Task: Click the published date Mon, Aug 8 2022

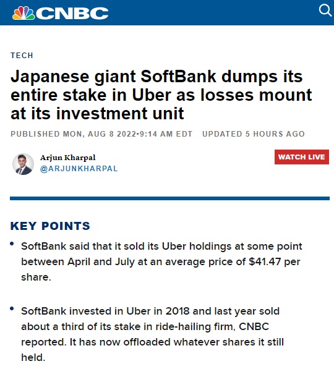Action: point(101,134)
